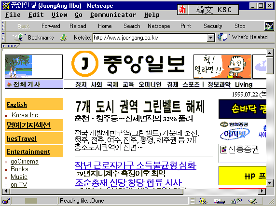Open the 명예기자섹션 link
276x206 pixels.
[x=28, y=125]
